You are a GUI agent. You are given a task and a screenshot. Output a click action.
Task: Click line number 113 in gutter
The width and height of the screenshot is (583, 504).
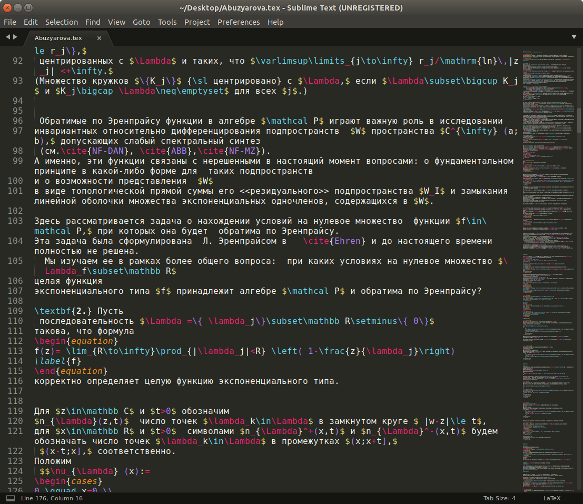15,351
